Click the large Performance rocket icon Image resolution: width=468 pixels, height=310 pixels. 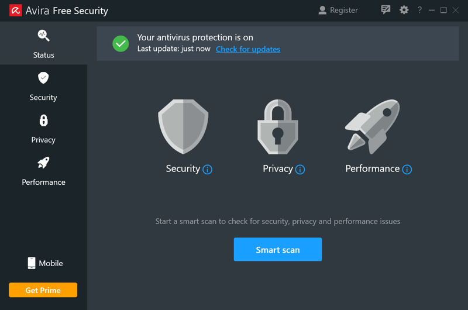[x=373, y=126]
